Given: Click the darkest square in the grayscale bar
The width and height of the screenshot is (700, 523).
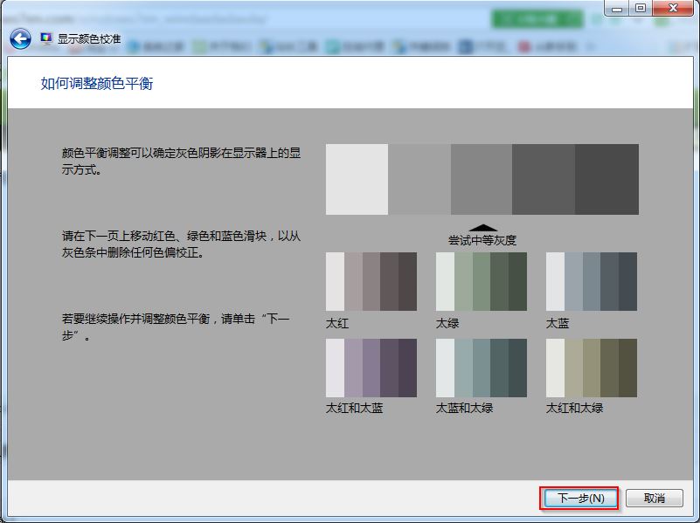Looking at the screenshot, I should [606, 179].
